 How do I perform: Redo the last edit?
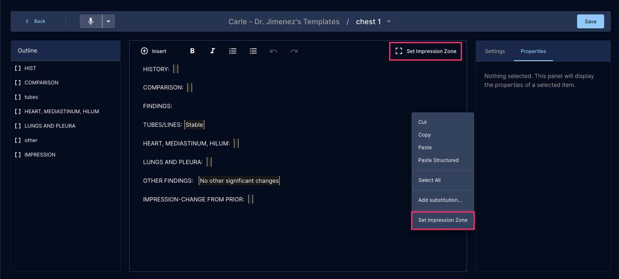(294, 51)
